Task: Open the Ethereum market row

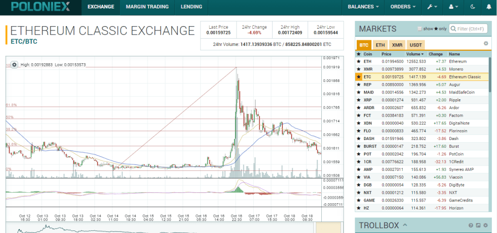Action: click(x=422, y=62)
